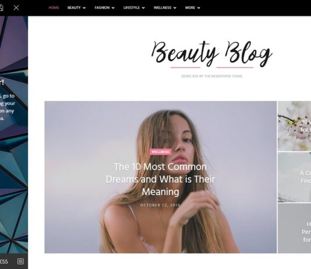Select the HOME menu item
The width and height of the screenshot is (311, 269).
[x=54, y=8]
